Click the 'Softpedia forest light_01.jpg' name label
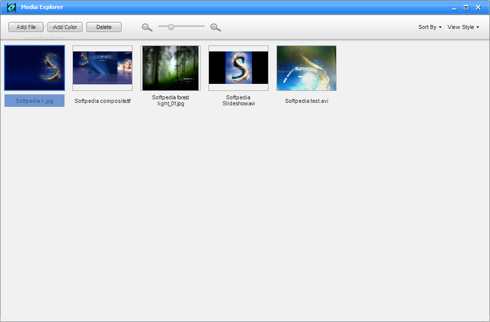This screenshot has width=490, height=322. click(170, 100)
